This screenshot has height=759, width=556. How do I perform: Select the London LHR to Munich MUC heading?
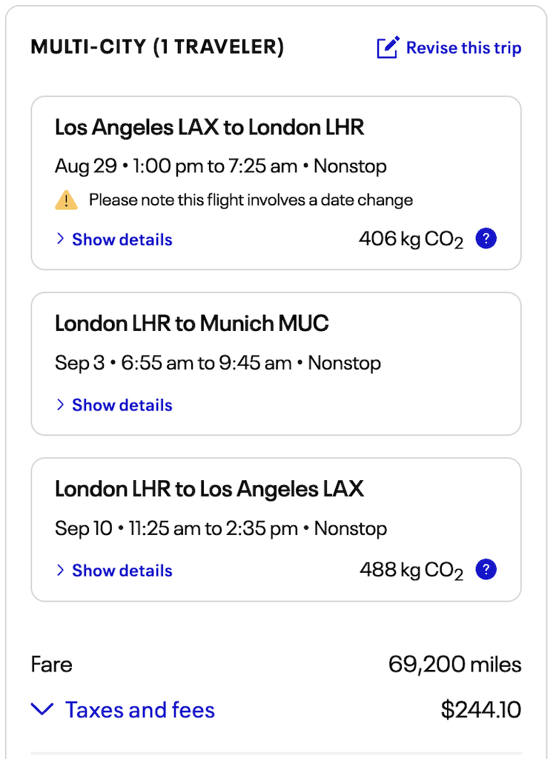pos(192,323)
